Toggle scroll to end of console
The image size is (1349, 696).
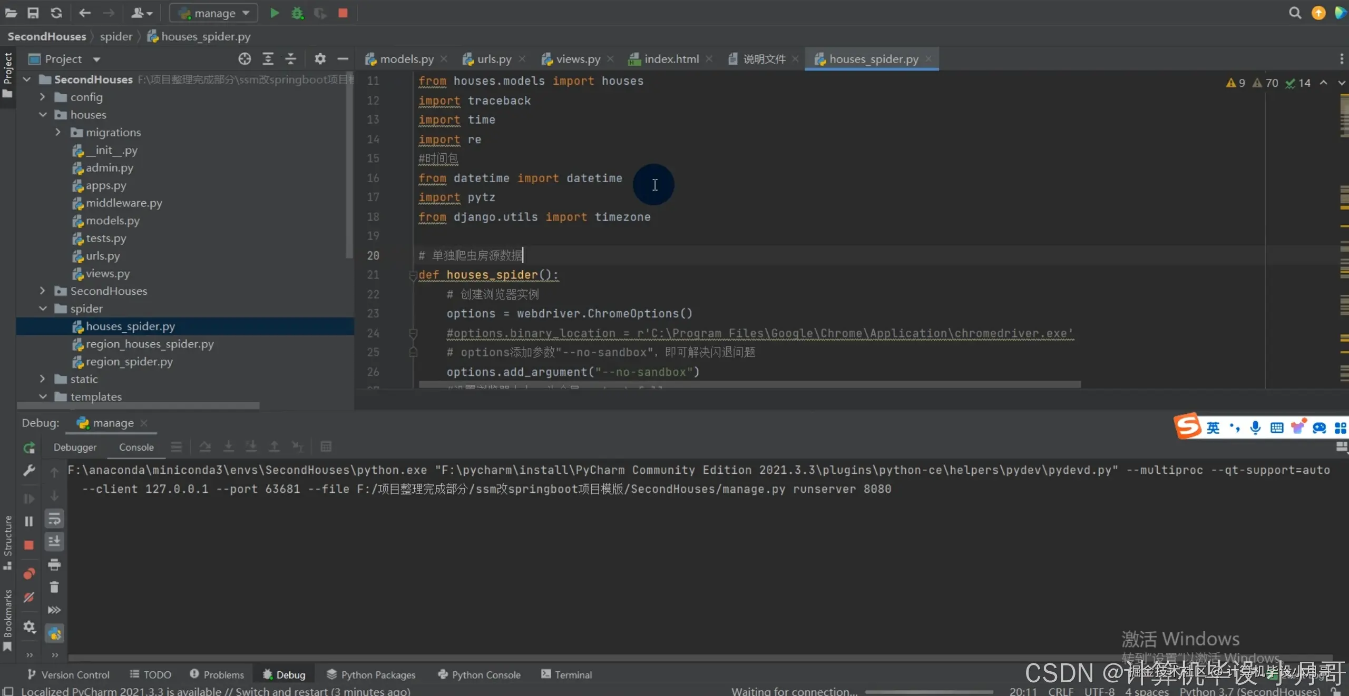[x=54, y=541]
